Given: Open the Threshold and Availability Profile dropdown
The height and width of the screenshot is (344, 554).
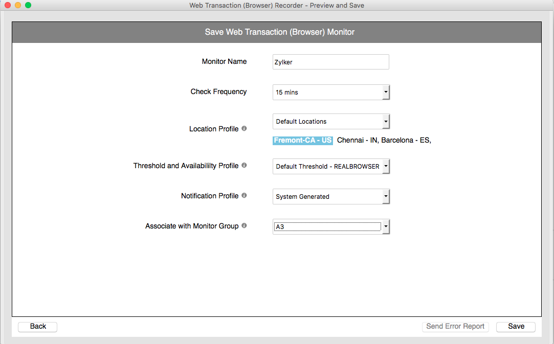Looking at the screenshot, I should pyautogui.click(x=331, y=167).
